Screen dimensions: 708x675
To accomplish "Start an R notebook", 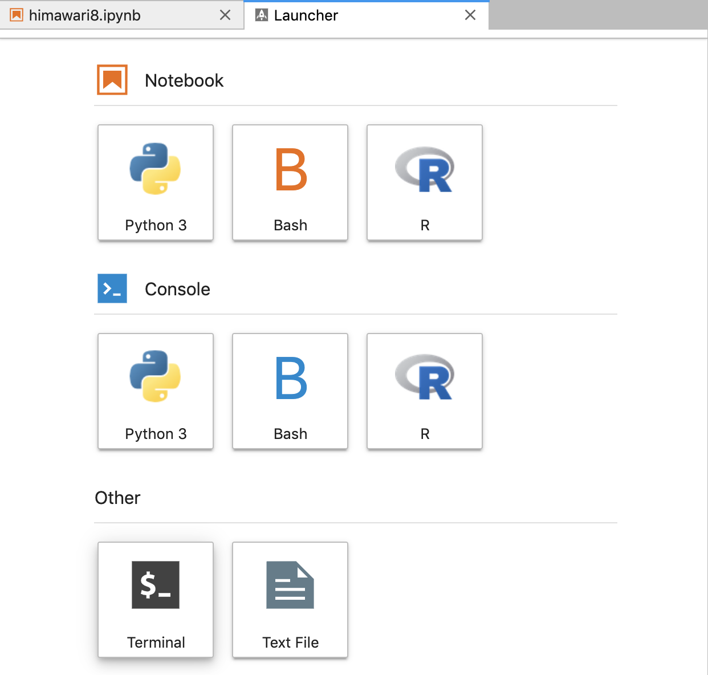I will pos(425,182).
